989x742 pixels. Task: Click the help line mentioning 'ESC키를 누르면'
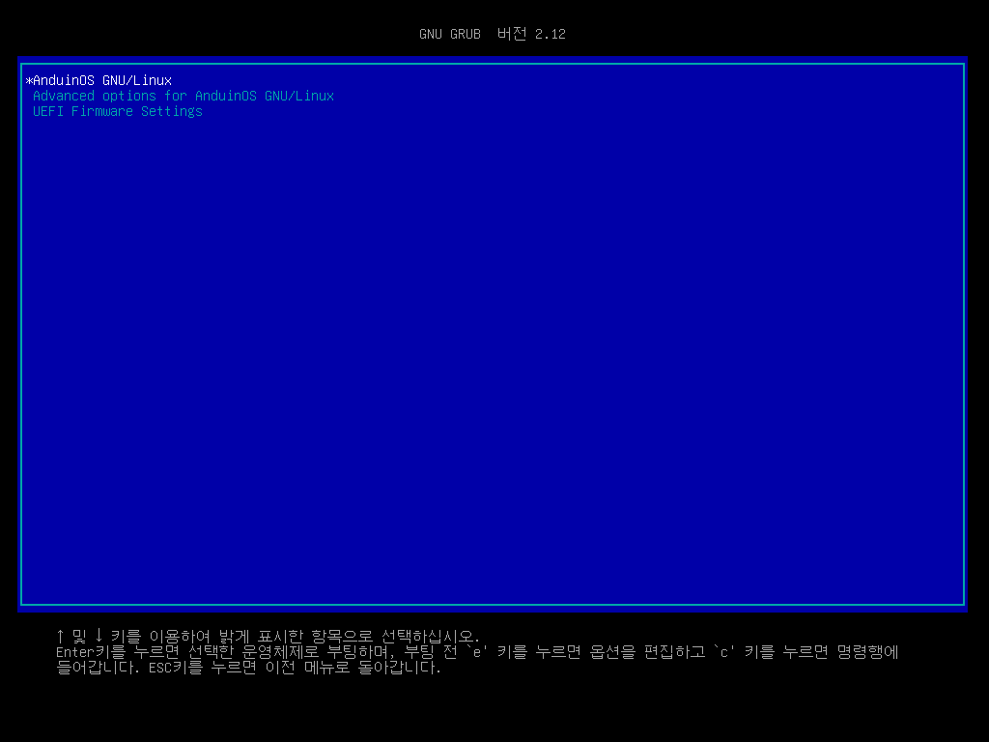pyautogui.click(x=248, y=668)
